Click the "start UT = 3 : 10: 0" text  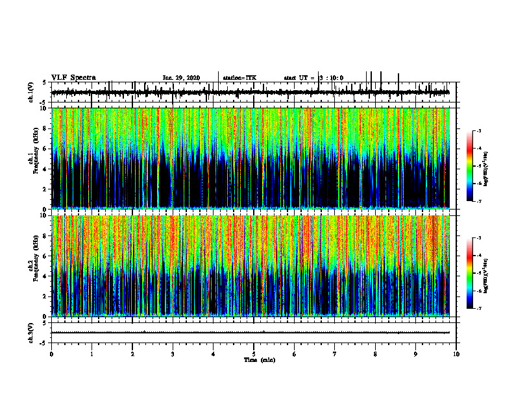(313, 78)
